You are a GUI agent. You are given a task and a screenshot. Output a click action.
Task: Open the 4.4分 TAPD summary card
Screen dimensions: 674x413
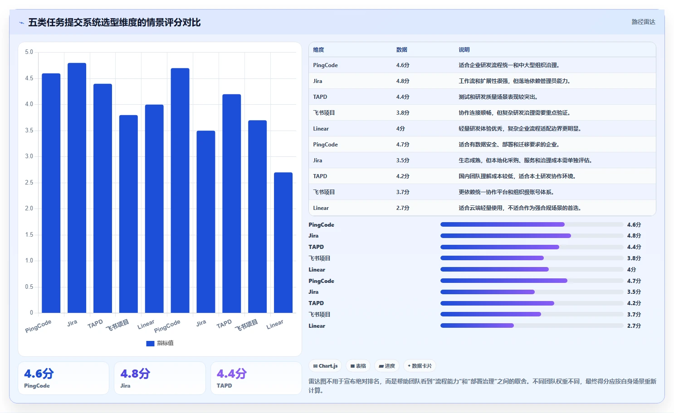pyautogui.click(x=256, y=378)
